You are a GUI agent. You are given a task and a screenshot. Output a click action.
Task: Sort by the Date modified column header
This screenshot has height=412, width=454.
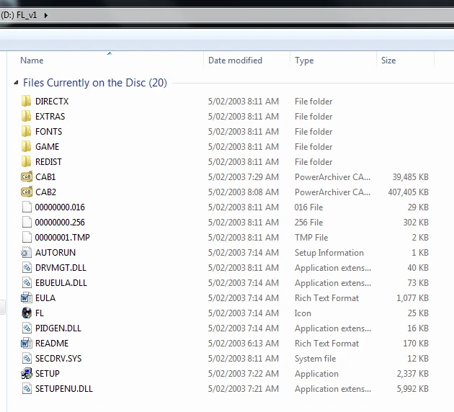235,61
